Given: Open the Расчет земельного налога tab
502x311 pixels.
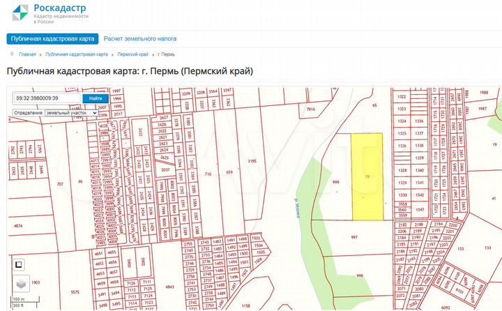Looking at the screenshot, I should (140, 39).
